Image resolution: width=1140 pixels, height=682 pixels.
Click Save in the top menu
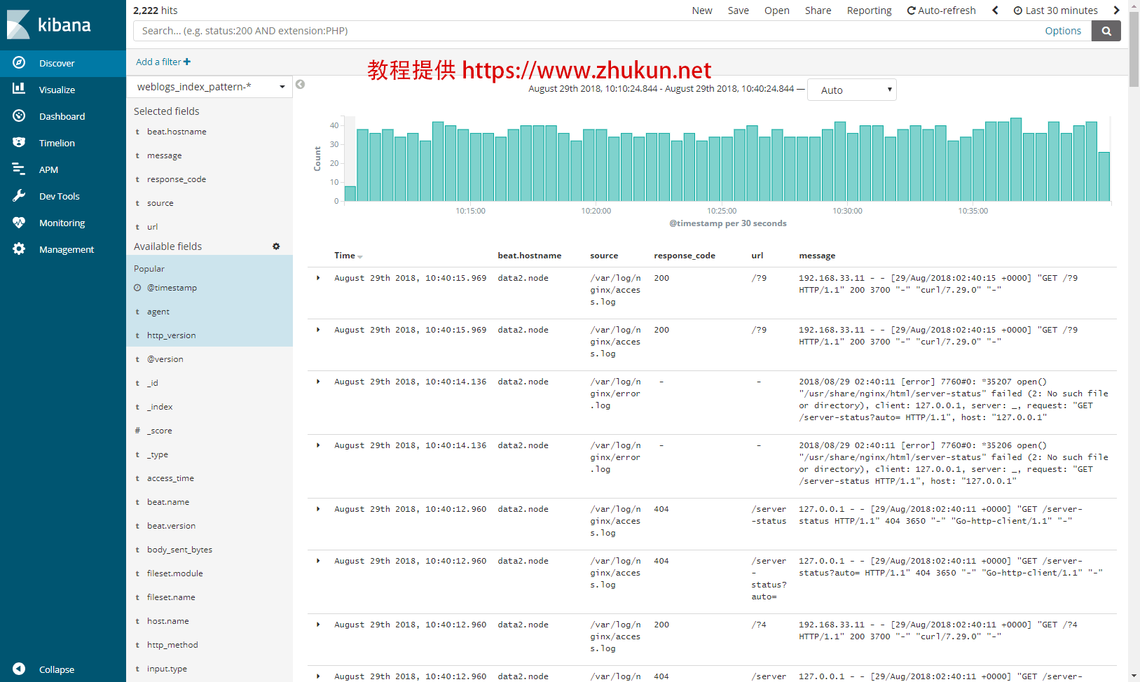point(738,11)
